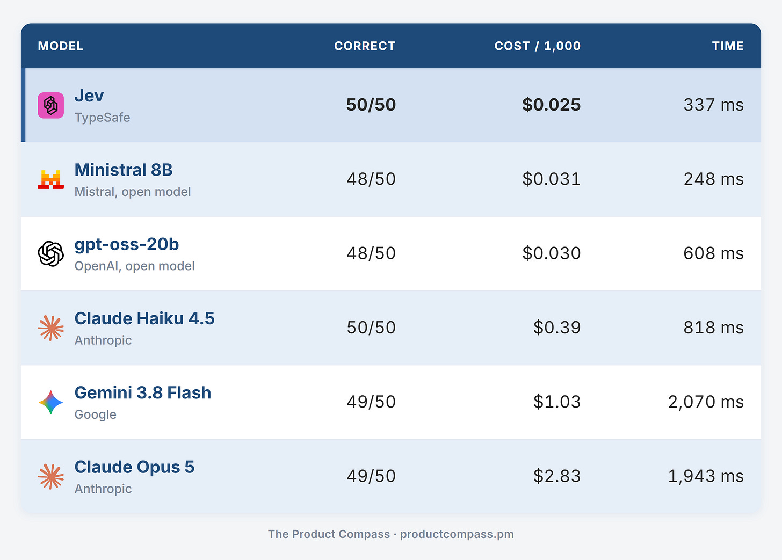The height and width of the screenshot is (560, 782).
Task: Open the gpt-oss-20b model name
Action: point(127,244)
